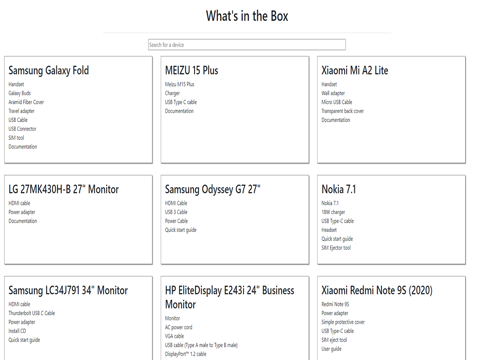Click SIM eject tool in Redmi Note 9S card
Viewport: 494px width, 360px height.
click(x=334, y=340)
